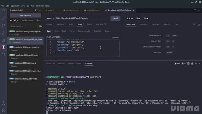Close the localhost:4000/public/reg tab
This screenshot has height=114, width=202.
(x=134, y=10)
